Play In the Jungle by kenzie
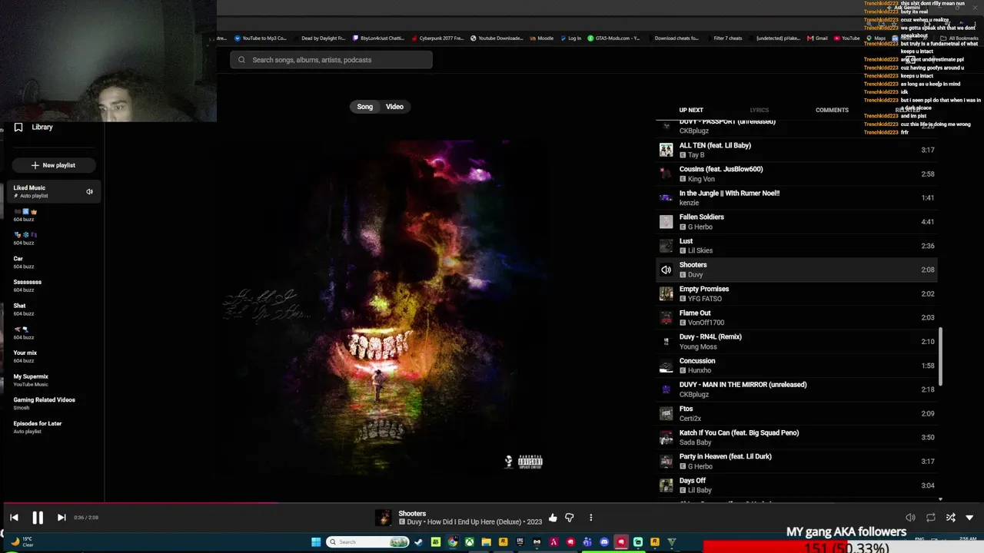Screen dimensions: 984x553 [797, 197]
